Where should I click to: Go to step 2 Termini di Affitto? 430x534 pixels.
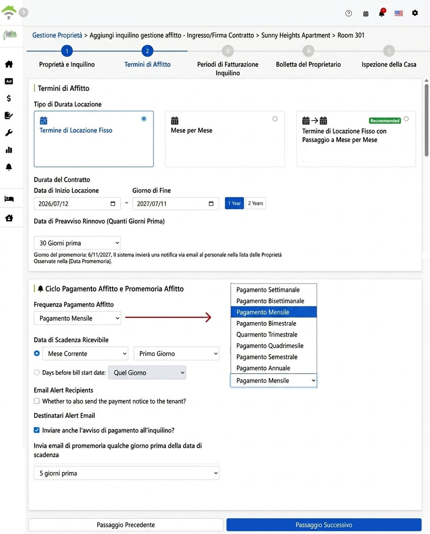[x=147, y=51]
